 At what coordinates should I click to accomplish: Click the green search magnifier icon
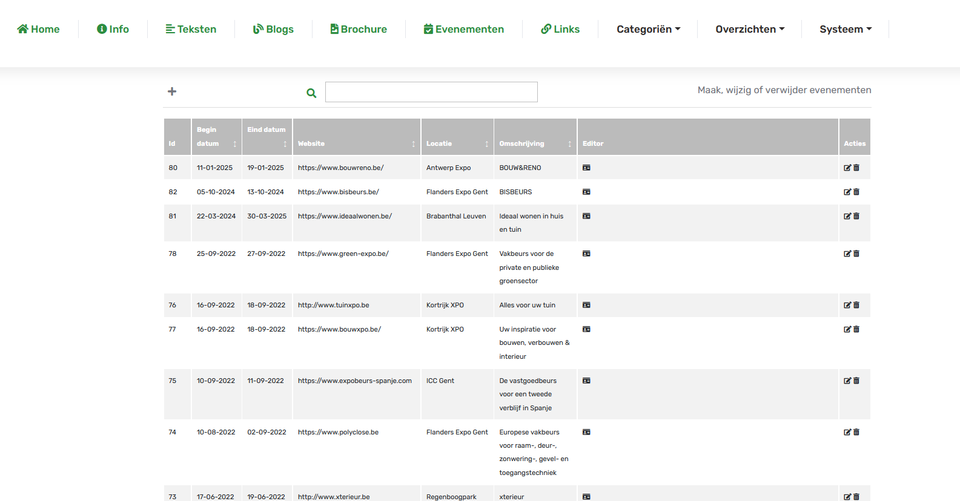click(311, 93)
